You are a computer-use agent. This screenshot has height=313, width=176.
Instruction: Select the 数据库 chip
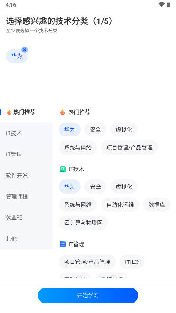pos(156,205)
